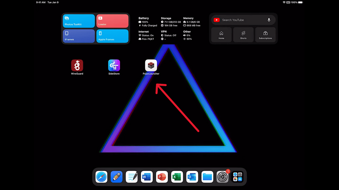Tap the Fully Charged line
The height and width of the screenshot is (190, 339).
click(149, 25)
